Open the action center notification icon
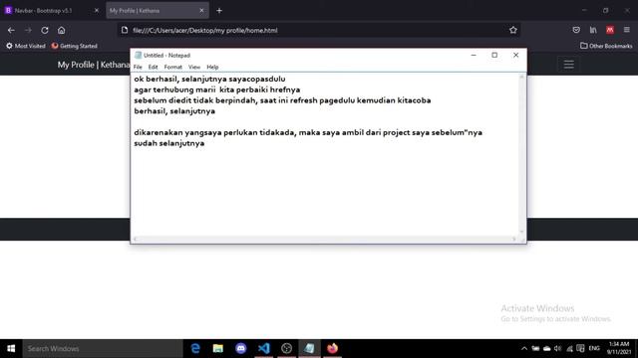The width and height of the screenshot is (638, 358). point(580,349)
